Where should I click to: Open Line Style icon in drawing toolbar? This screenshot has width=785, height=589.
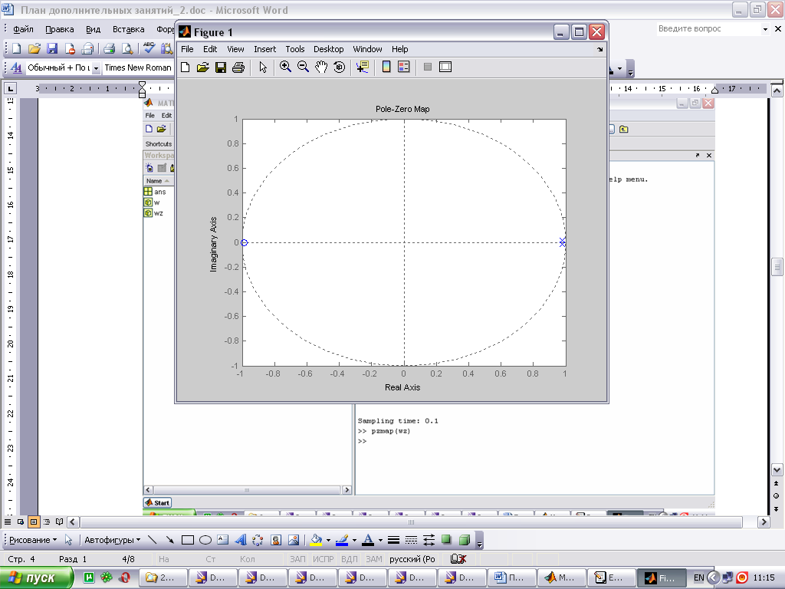coord(393,540)
